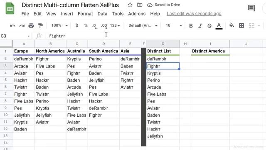Open the File menu
Image resolution: width=266 pixels, height=150 pixels.
[x=25, y=14]
